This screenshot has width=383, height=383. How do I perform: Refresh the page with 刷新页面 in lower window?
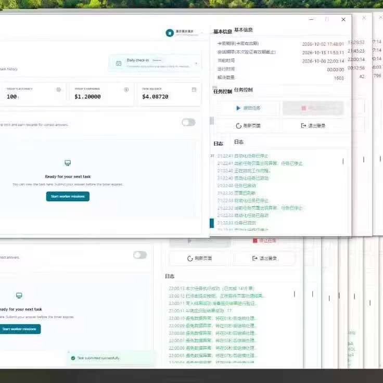(199, 259)
